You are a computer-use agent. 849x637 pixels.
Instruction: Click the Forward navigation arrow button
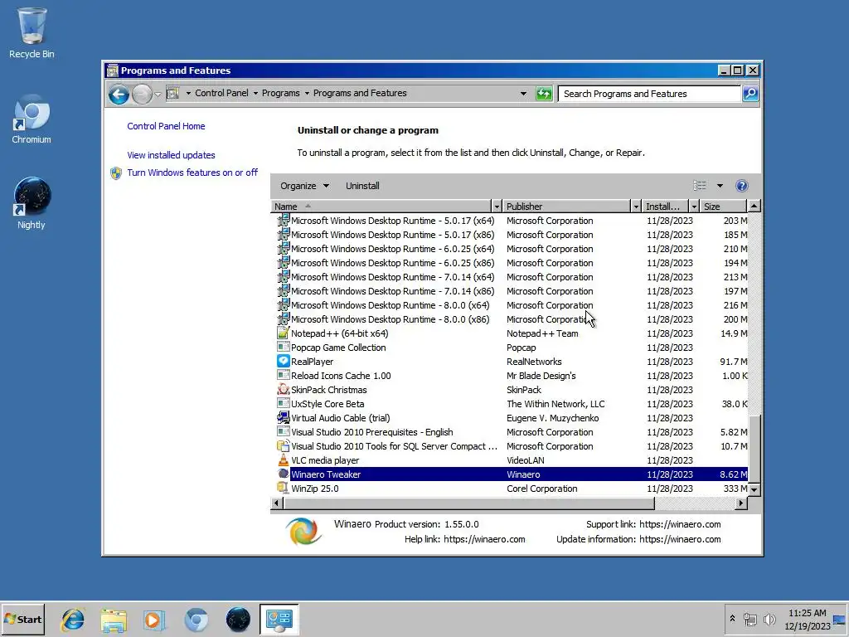tap(142, 94)
